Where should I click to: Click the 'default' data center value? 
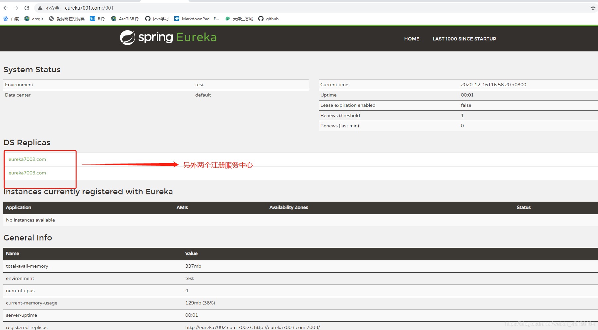[203, 95]
